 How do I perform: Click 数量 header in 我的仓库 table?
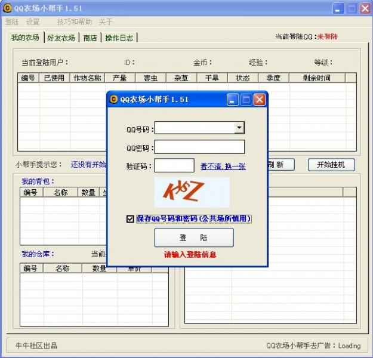[x=99, y=268]
